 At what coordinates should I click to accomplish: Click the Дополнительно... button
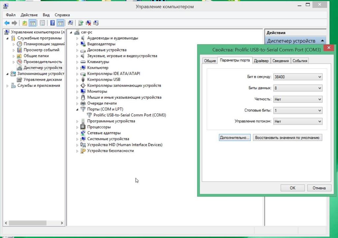[235, 138]
